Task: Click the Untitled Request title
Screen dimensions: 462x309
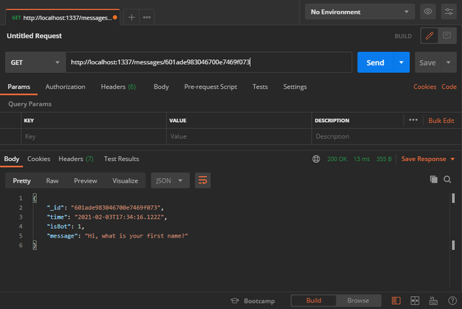Action: [x=34, y=36]
